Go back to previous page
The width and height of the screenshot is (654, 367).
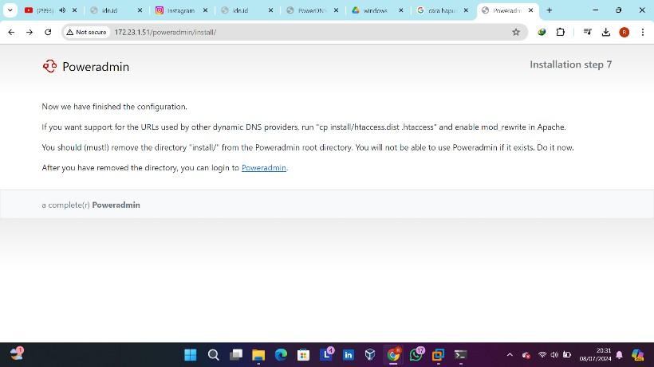pos(11,32)
